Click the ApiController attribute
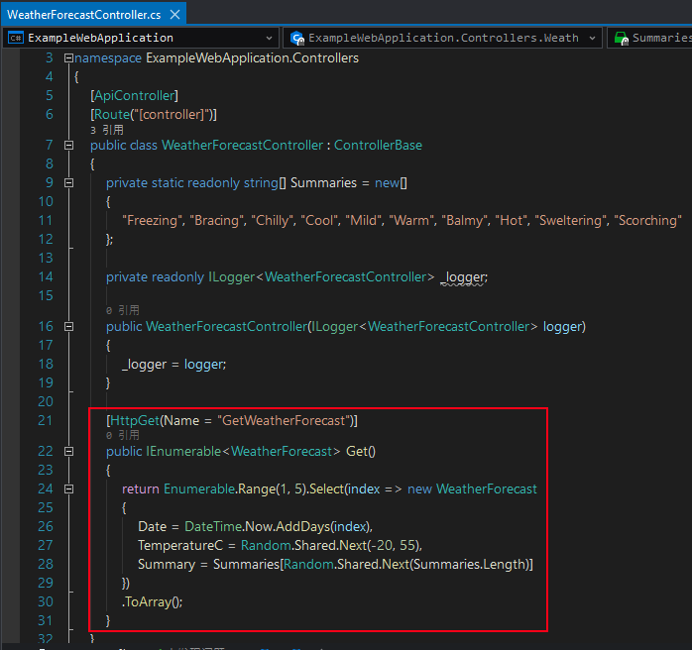 [134, 96]
